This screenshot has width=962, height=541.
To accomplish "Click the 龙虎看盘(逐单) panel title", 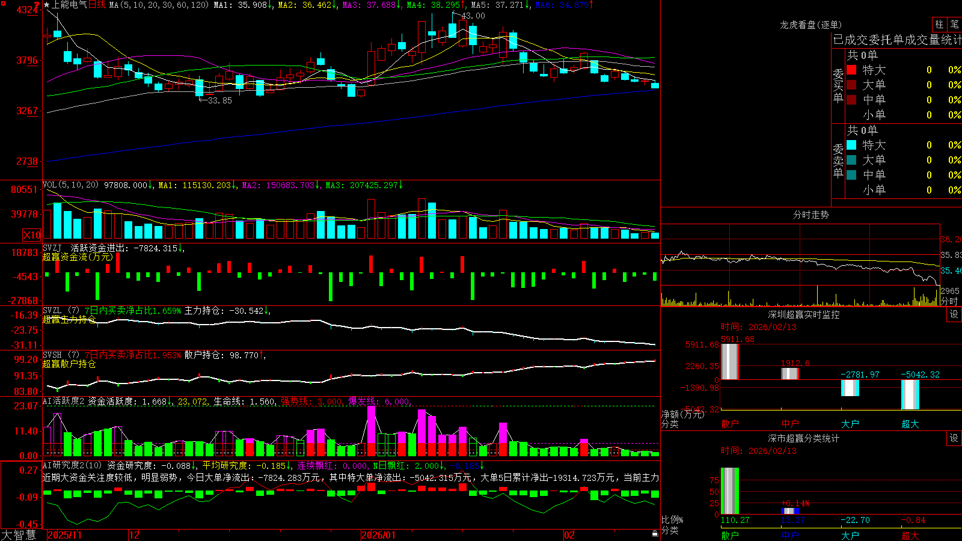I will point(810,25).
